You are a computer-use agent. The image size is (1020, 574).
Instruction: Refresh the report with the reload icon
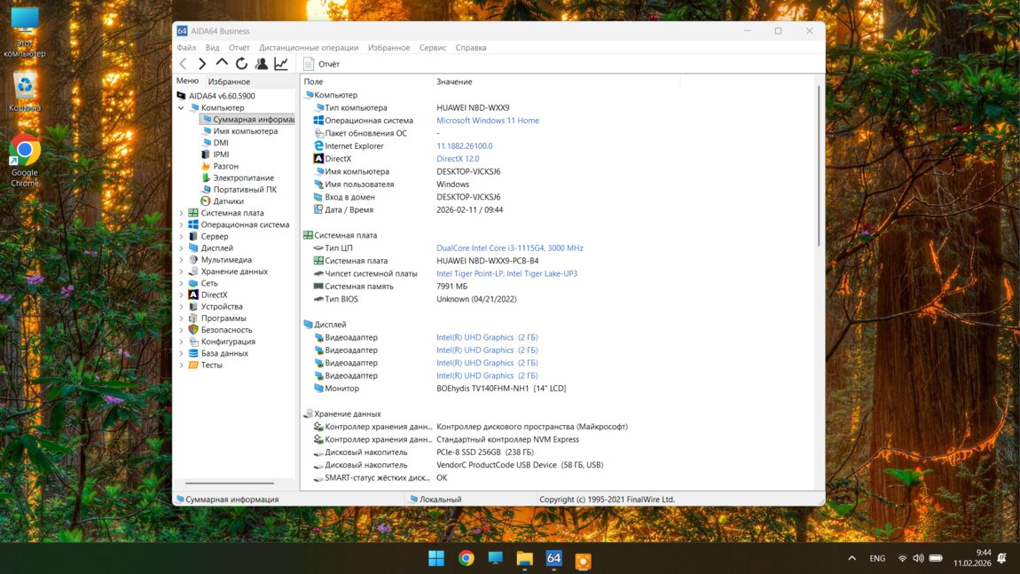coord(241,64)
